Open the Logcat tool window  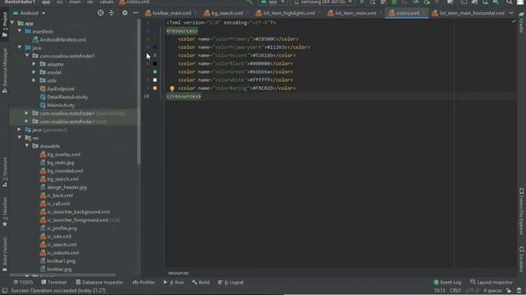[231, 283]
